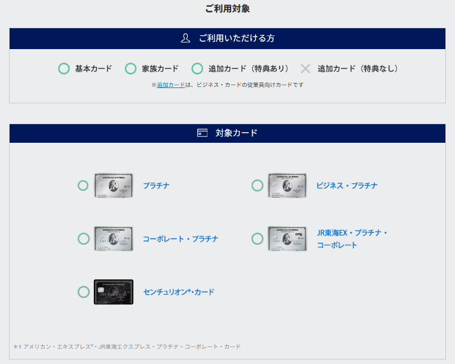Click the green circle next to コーポレート・プラチナ card
The height and width of the screenshot is (364, 455).
84,239
